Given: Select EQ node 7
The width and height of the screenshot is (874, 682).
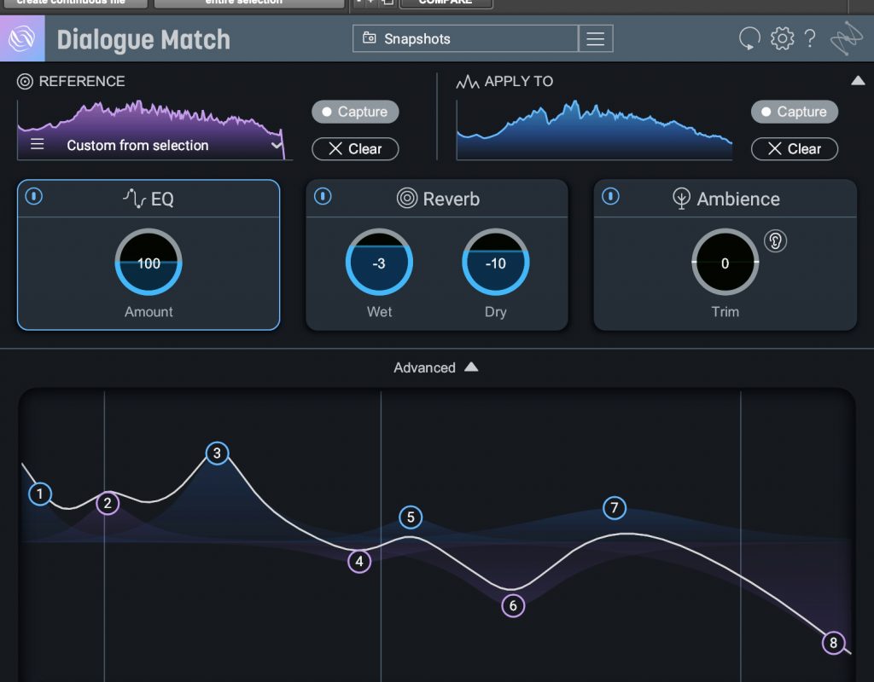Looking at the screenshot, I should (x=615, y=508).
